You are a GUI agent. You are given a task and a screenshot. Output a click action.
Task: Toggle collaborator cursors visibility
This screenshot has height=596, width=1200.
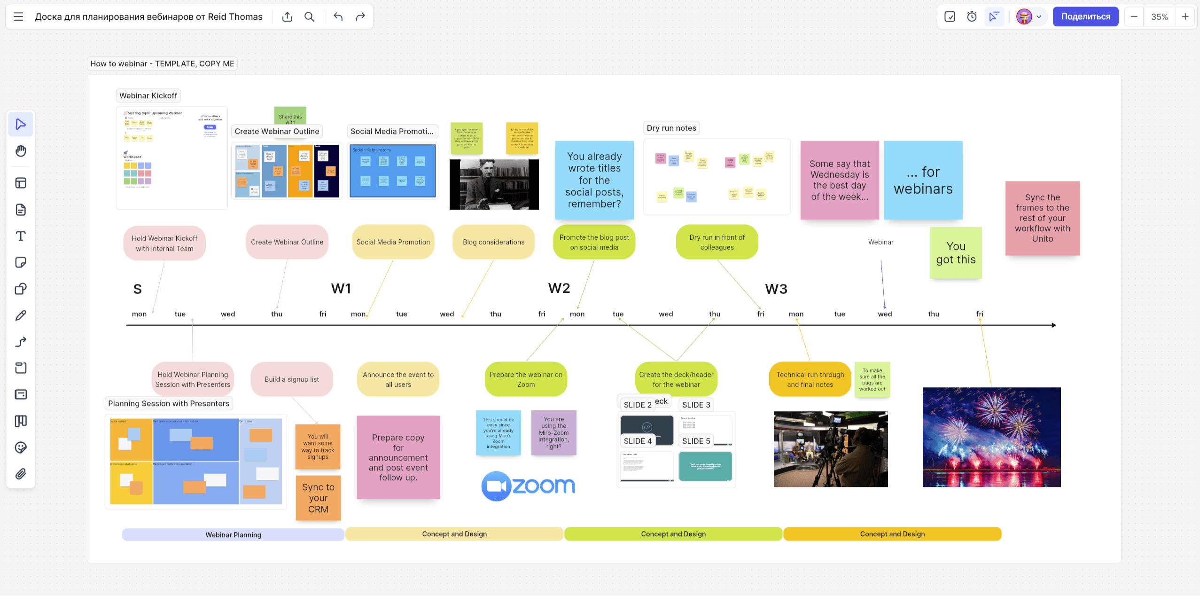994,17
